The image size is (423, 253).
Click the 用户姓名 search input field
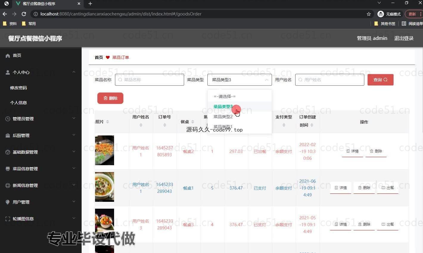tap(330, 80)
